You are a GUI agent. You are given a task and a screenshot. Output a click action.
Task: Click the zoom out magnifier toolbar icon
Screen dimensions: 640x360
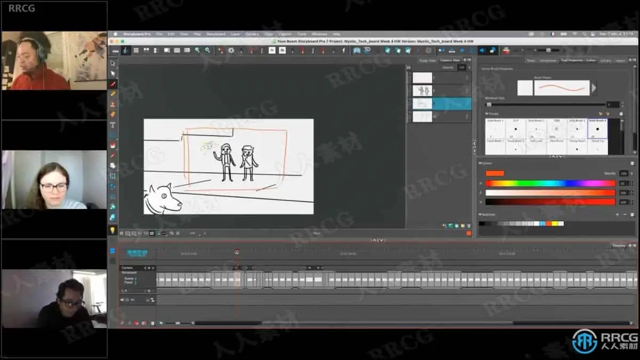coord(207,50)
